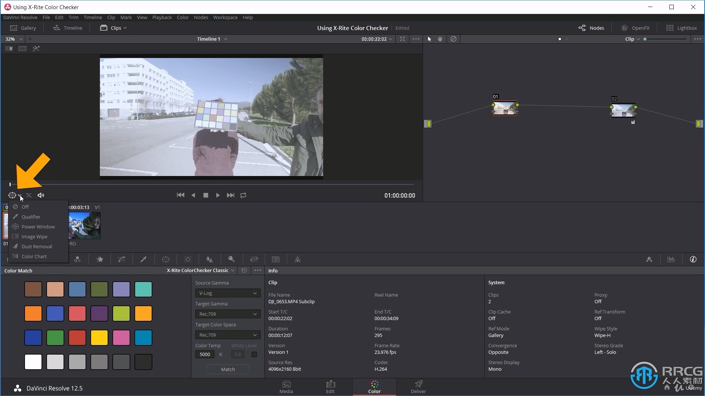Open the Data Burn-In palette
This screenshot has height=396, width=705.
[x=298, y=259]
